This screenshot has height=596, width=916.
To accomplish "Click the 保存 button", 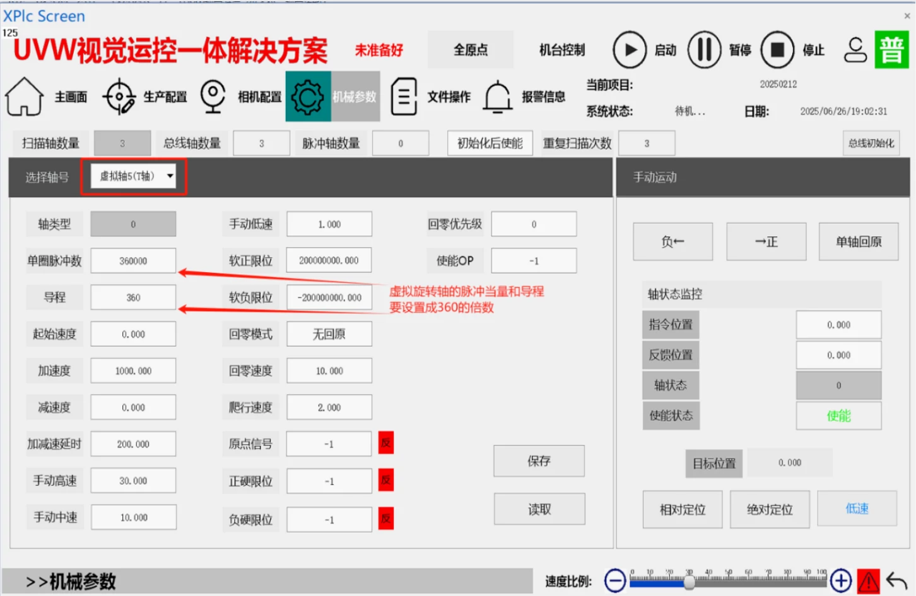I will [539, 461].
